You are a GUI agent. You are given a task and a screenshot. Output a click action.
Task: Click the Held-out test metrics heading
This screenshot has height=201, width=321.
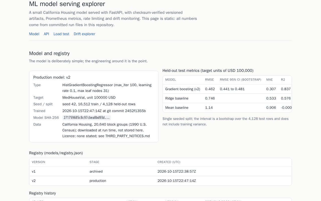[x=208, y=71]
